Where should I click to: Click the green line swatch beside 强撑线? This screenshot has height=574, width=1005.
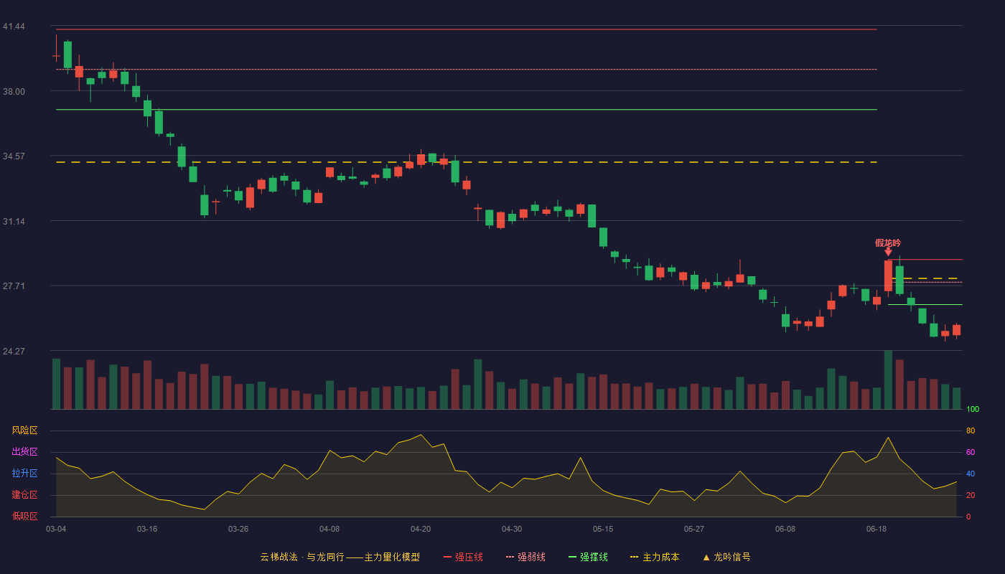point(572,557)
